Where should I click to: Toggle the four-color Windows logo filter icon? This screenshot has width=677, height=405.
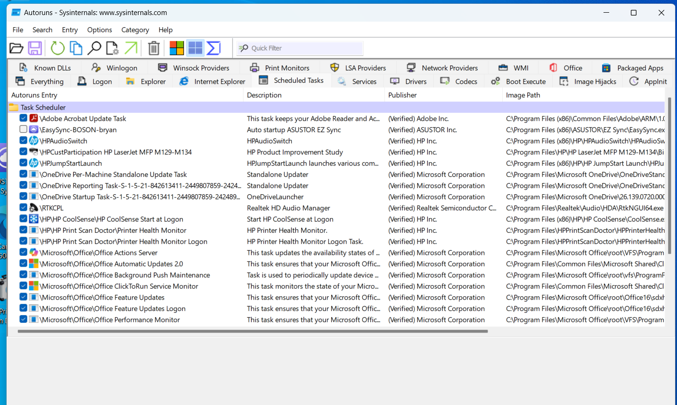[x=177, y=48]
